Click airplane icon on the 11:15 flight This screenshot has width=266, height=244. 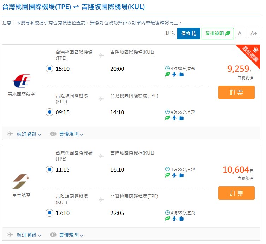(174, 175)
